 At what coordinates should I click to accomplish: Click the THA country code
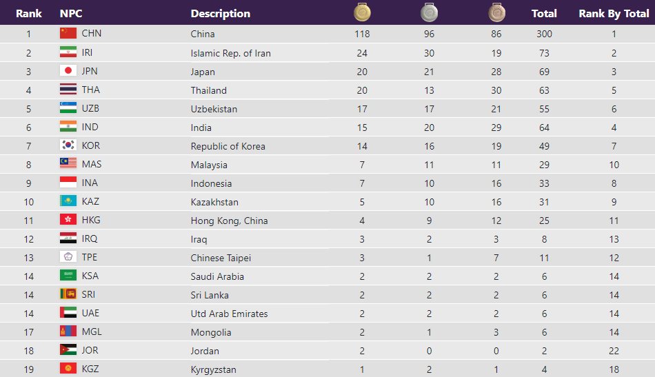click(90, 90)
